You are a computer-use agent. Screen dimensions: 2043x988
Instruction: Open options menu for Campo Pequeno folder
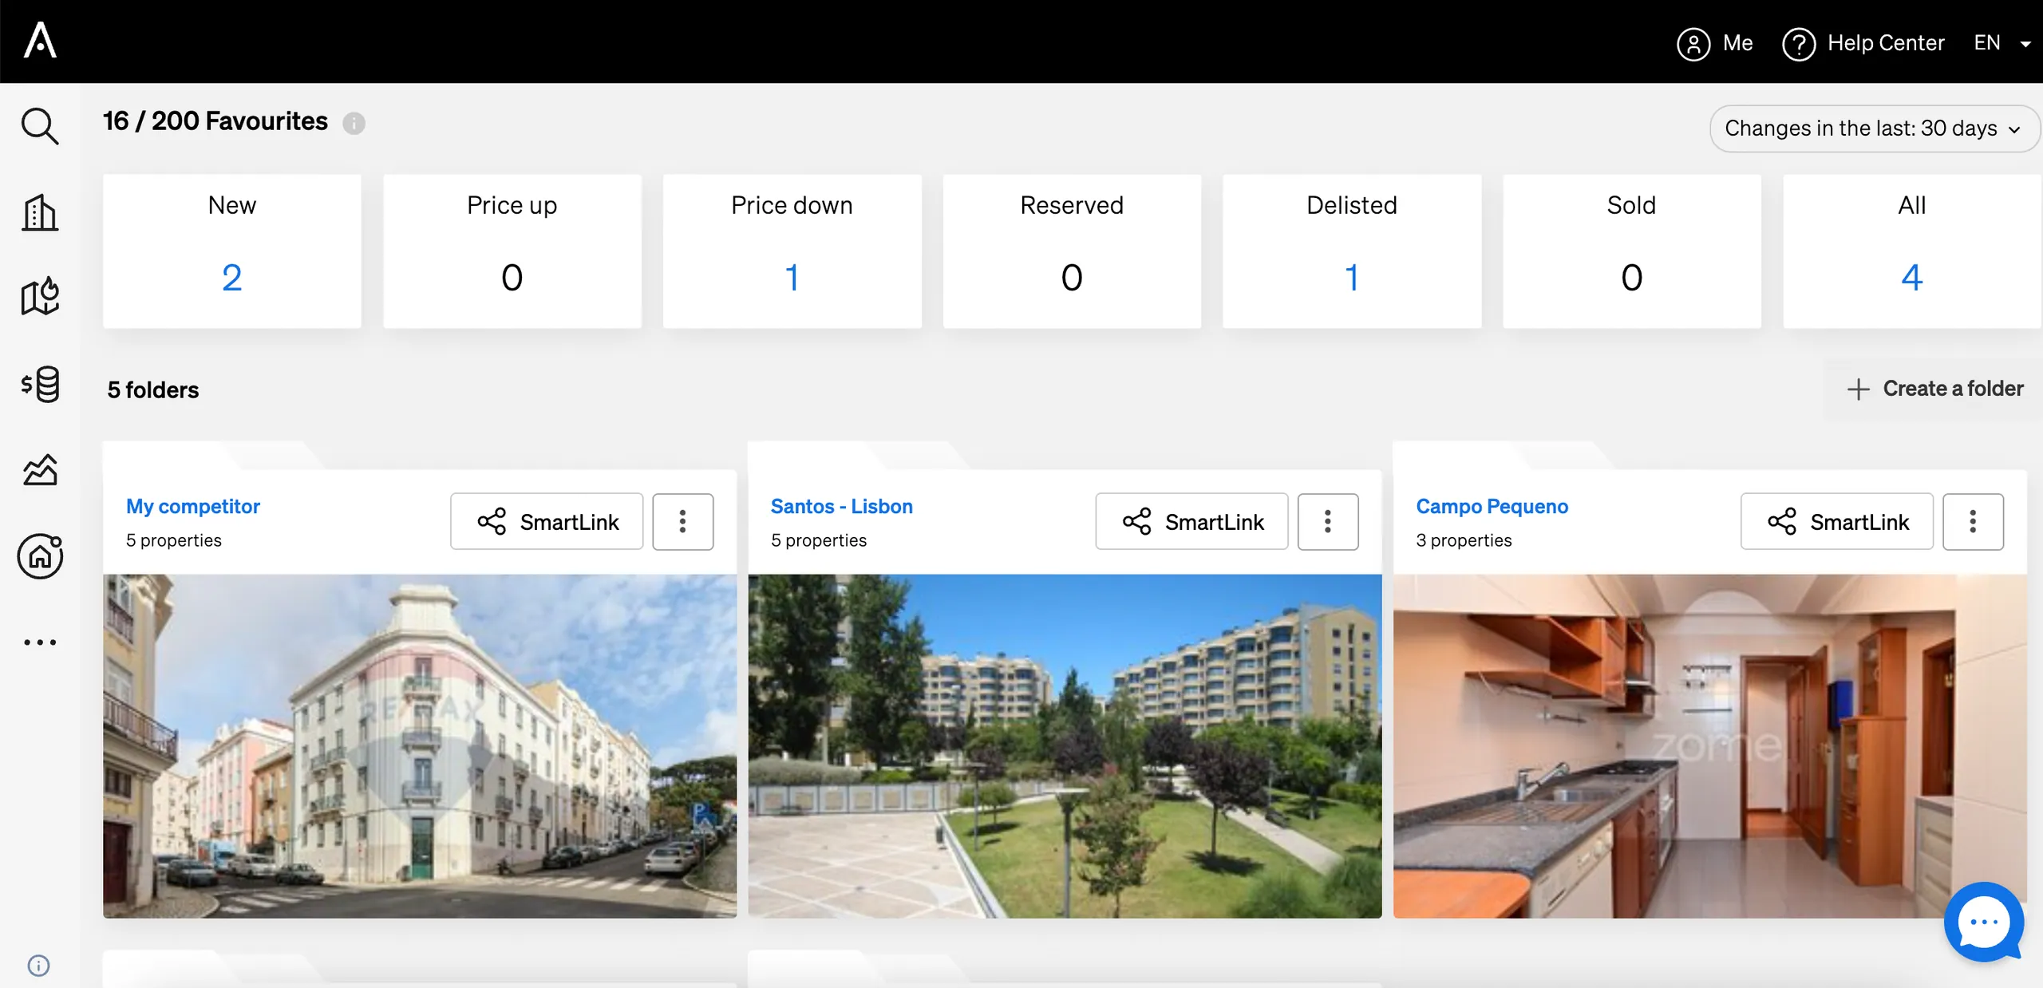tap(1973, 522)
